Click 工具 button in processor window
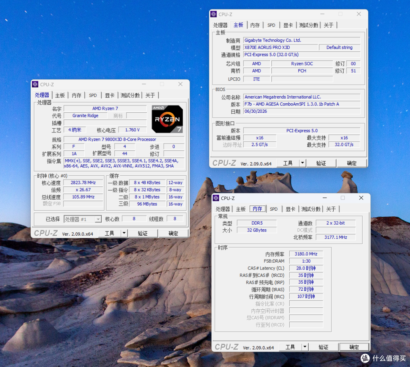The image size is (410, 367). pos(110,233)
